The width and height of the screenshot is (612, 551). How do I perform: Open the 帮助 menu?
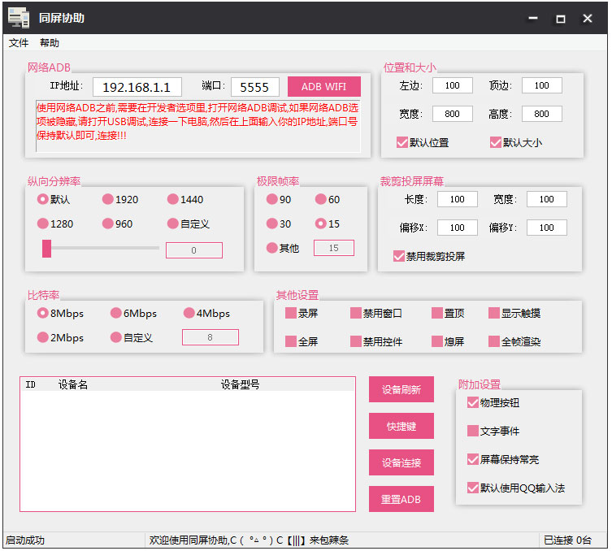pos(50,43)
